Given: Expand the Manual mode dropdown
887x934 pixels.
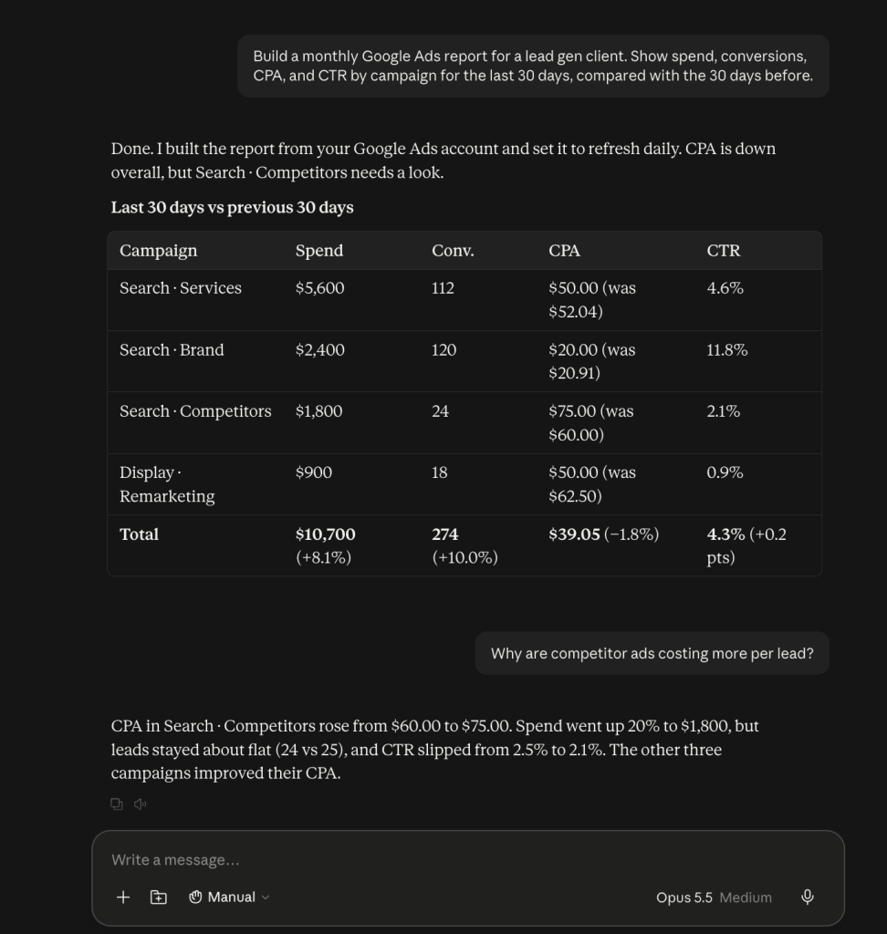Looking at the screenshot, I should point(229,898).
